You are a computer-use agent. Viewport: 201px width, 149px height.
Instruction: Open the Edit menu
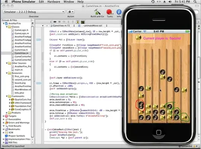coord(41,1)
